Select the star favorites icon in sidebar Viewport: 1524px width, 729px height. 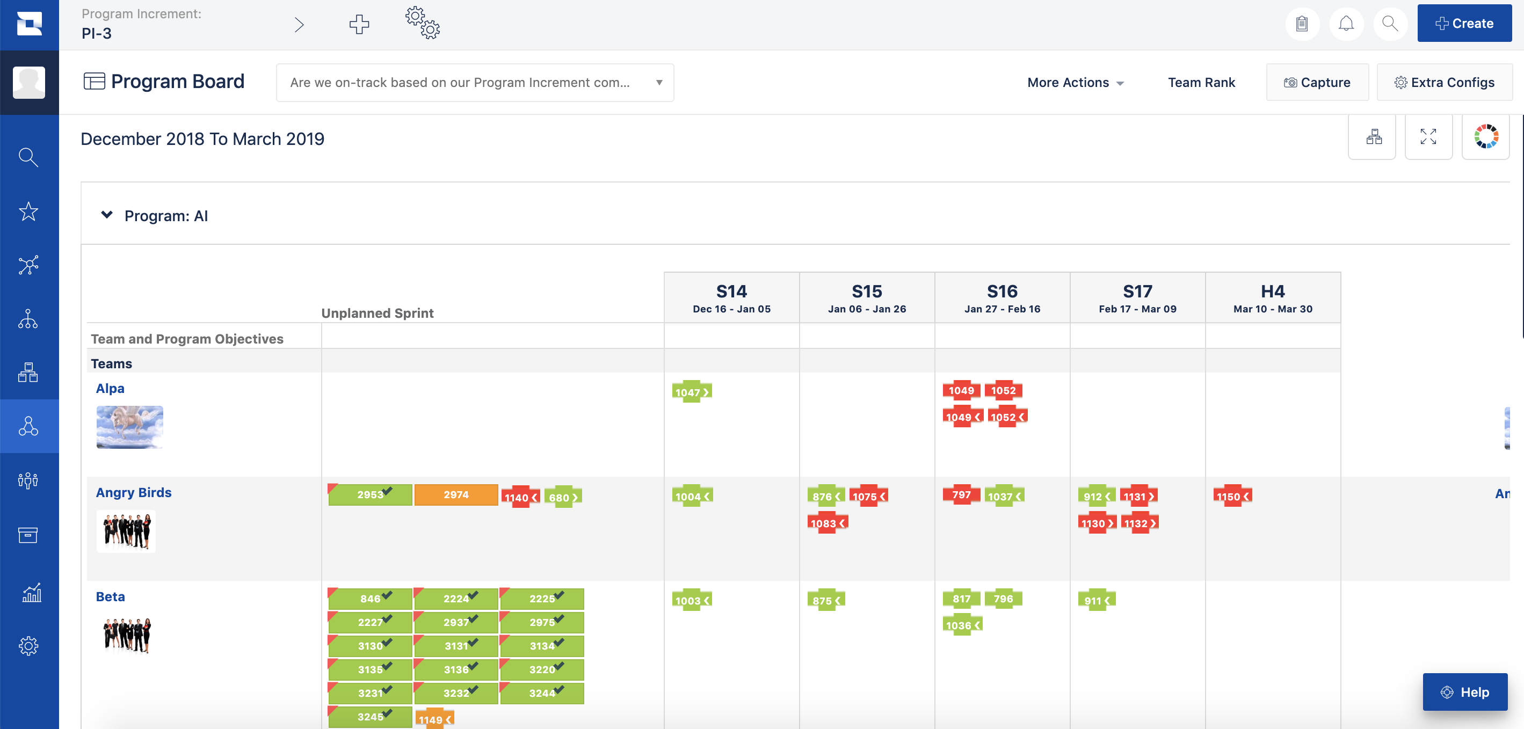[28, 211]
